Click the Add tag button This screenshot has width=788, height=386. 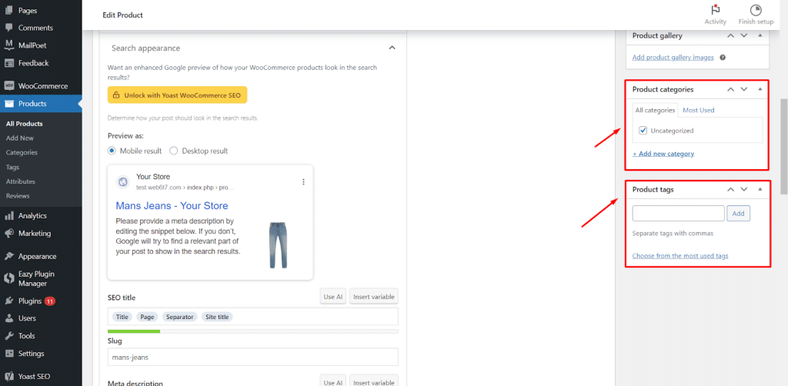[738, 213]
